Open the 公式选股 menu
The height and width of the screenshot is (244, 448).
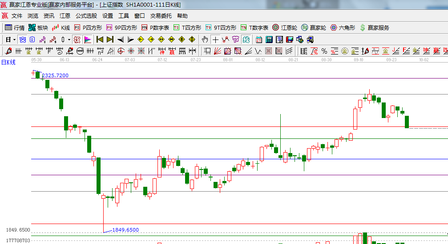[86, 16]
